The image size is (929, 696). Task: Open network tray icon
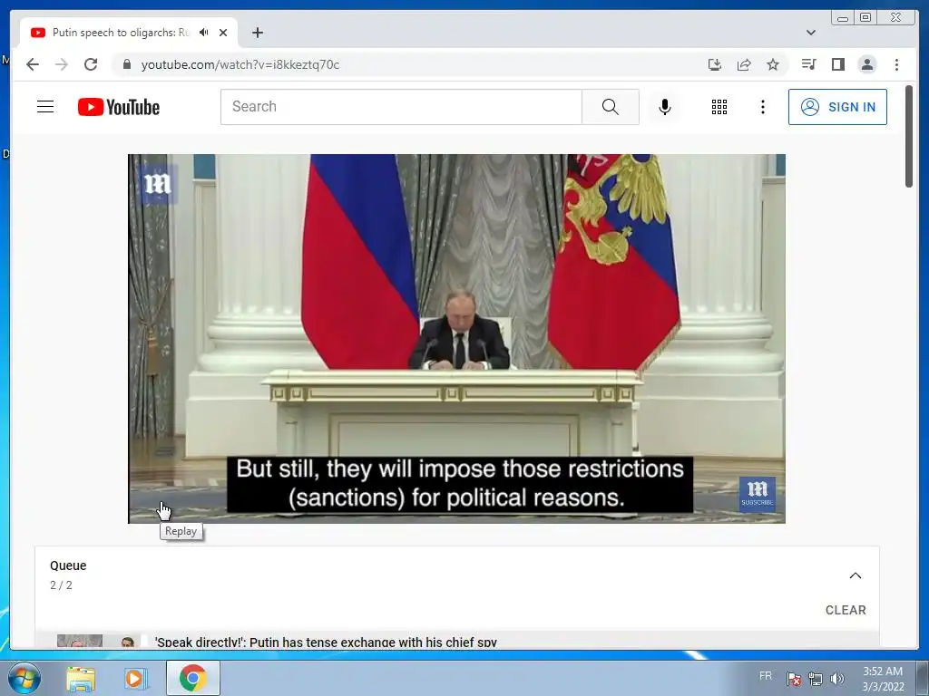point(816,678)
